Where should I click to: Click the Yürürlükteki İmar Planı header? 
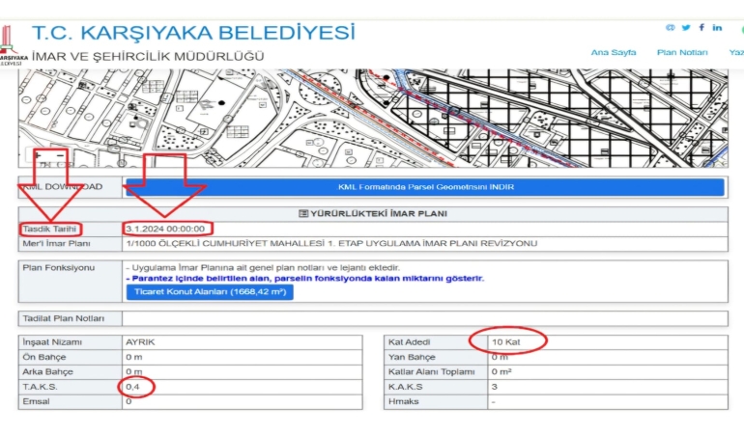[x=373, y=214]
